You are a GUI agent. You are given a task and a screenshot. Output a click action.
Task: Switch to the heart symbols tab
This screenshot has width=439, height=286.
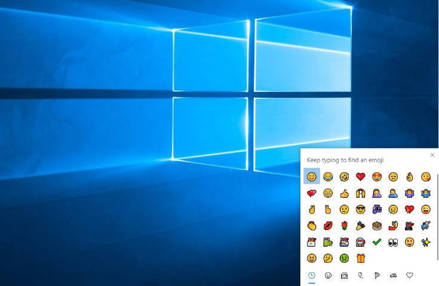point(409,275)
